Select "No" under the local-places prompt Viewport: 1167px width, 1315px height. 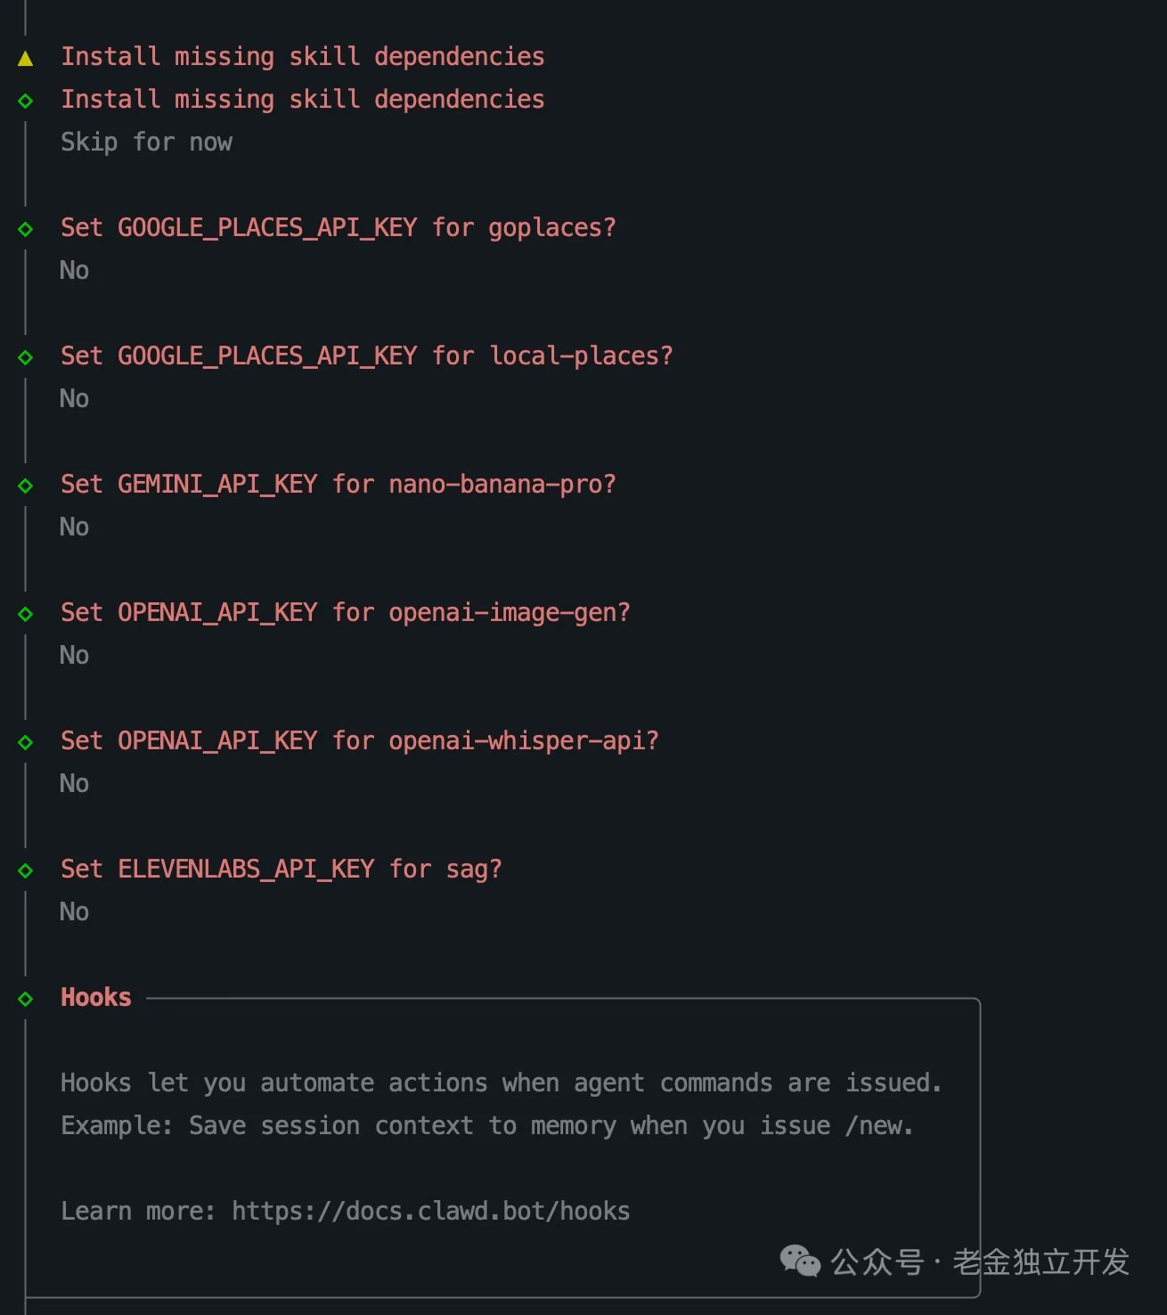pos(74,399)
